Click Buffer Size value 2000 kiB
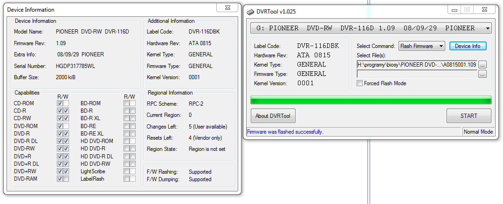This screenshot has width=503, height=204. click(66, 77)
